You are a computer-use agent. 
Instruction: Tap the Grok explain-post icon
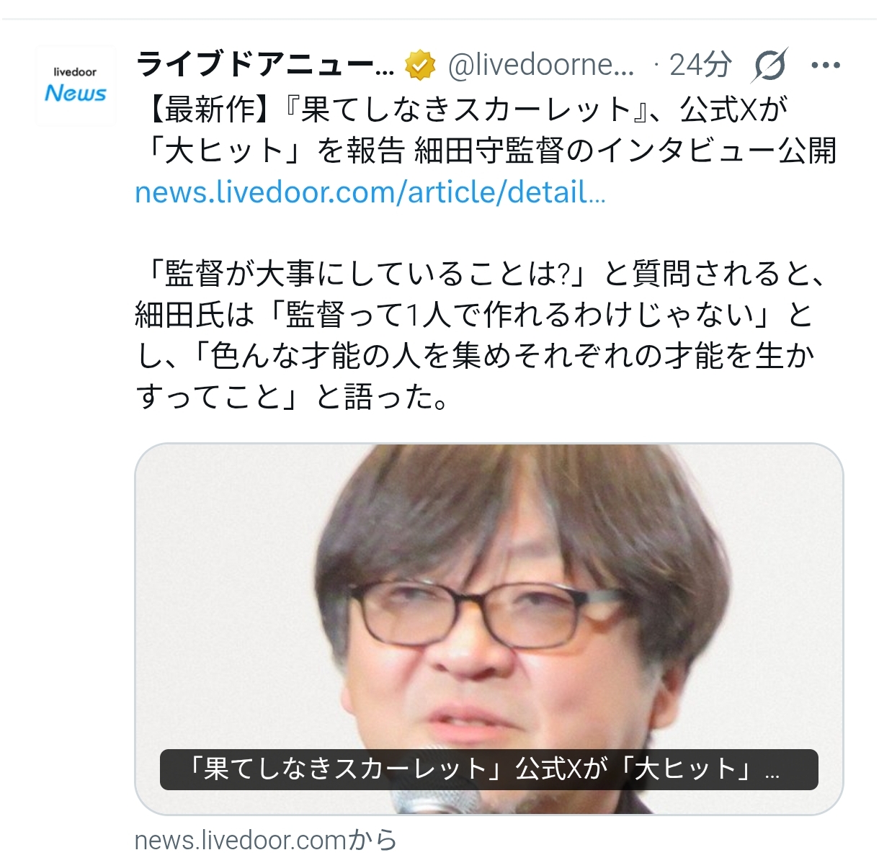click(769, 66)
